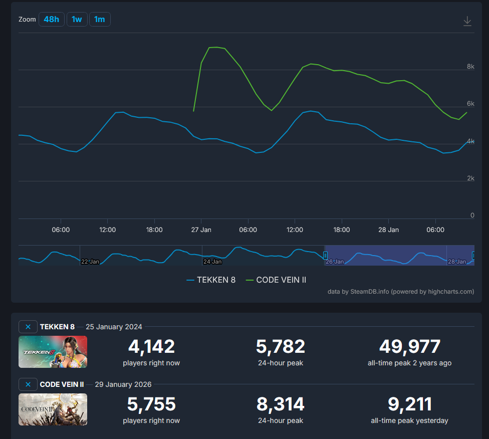Remove TEKKEN 8 from comparison

tap(28, 327)
